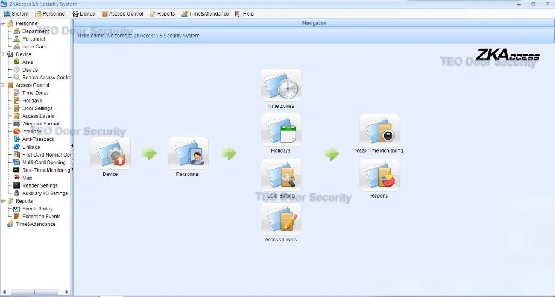The height and width of the screenshot is (297, 555).
Task: Click the Area icon in sidebar tree
Action: coord(17,62)
